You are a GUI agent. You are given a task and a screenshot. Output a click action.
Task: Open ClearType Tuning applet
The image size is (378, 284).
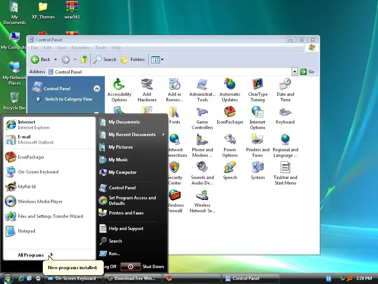point(257,90)
